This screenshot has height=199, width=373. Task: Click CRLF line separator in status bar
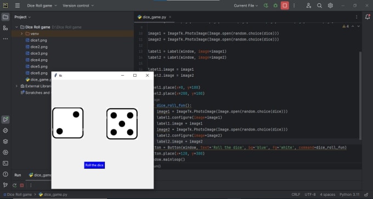[296, 195]
